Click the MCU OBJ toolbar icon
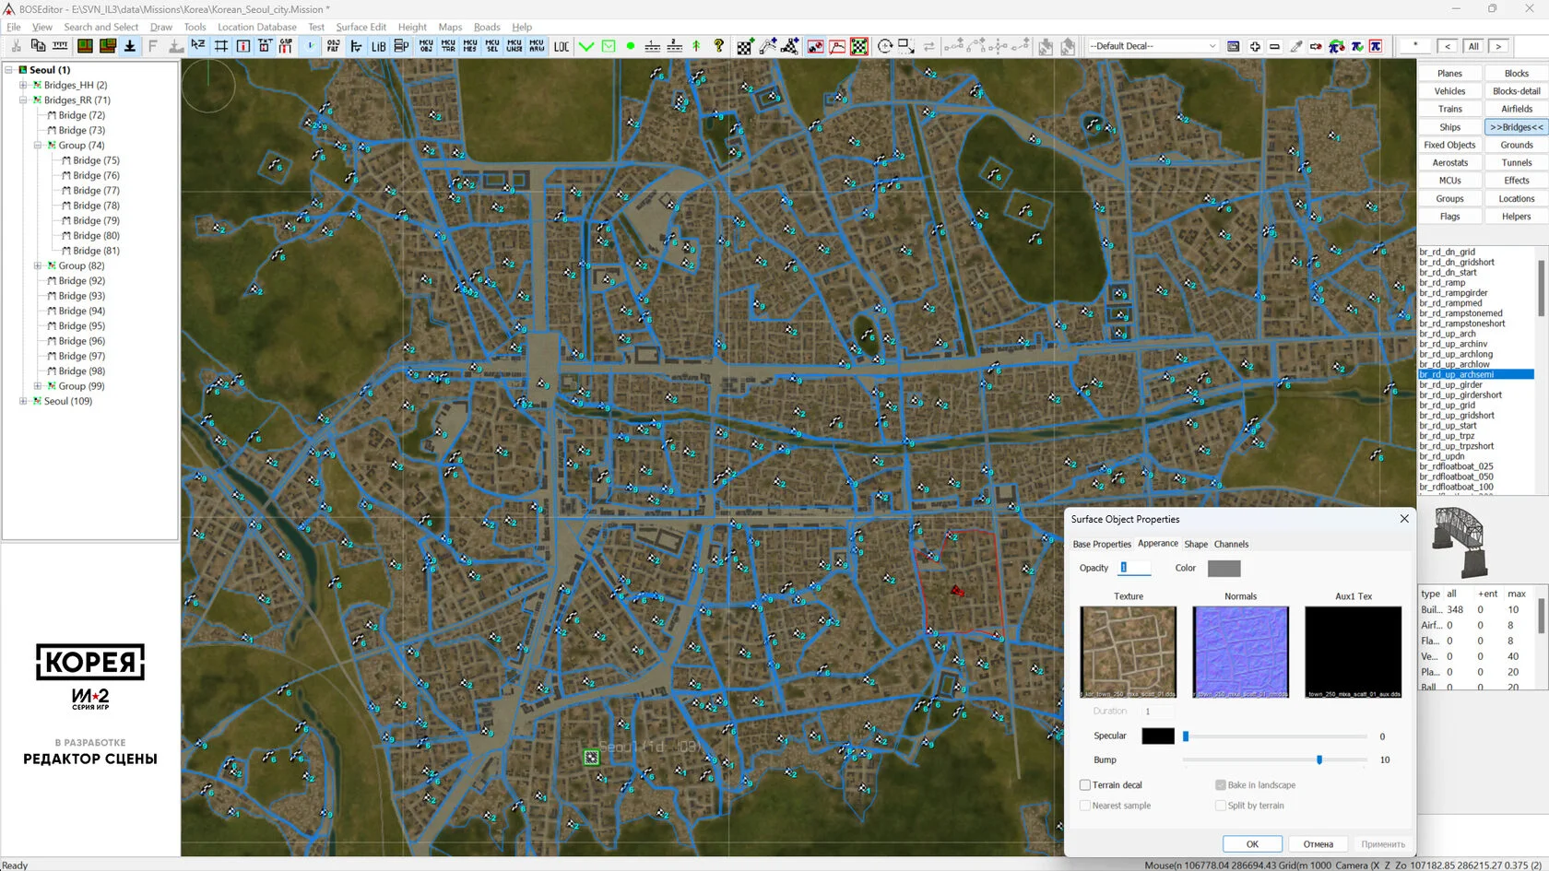The height and width of the screenshot is (871, 1549). click(426, 46)
